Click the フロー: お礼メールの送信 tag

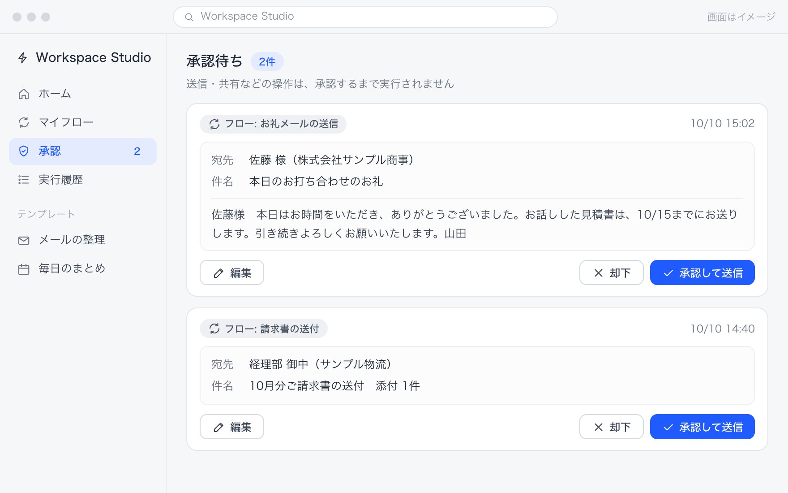tap(273, 124)
